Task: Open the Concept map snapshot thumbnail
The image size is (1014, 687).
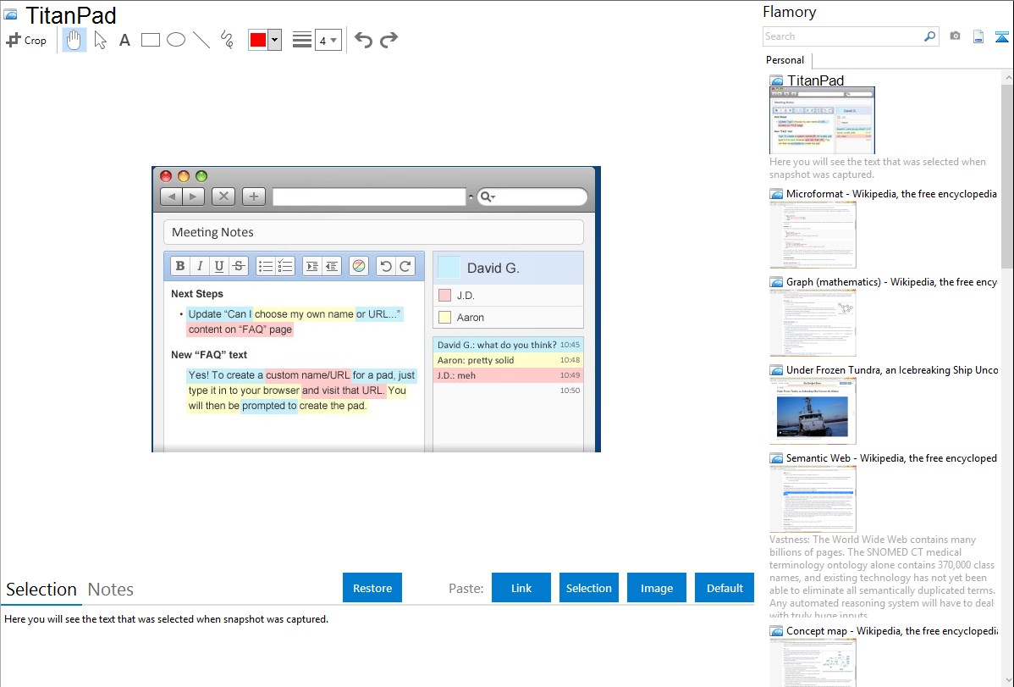Action: coord(813,662)
